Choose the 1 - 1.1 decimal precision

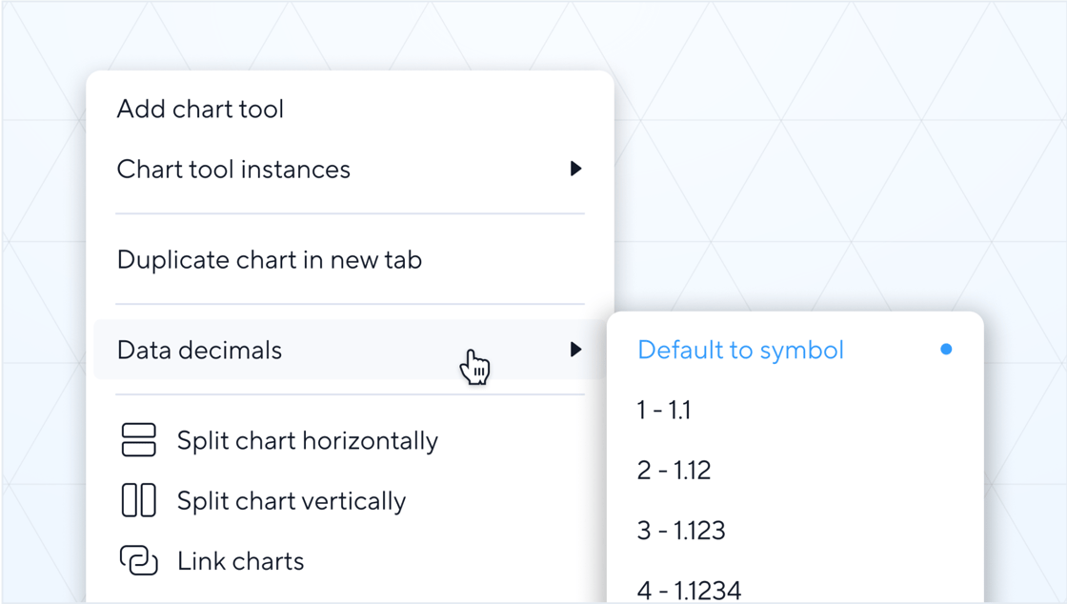665,410
